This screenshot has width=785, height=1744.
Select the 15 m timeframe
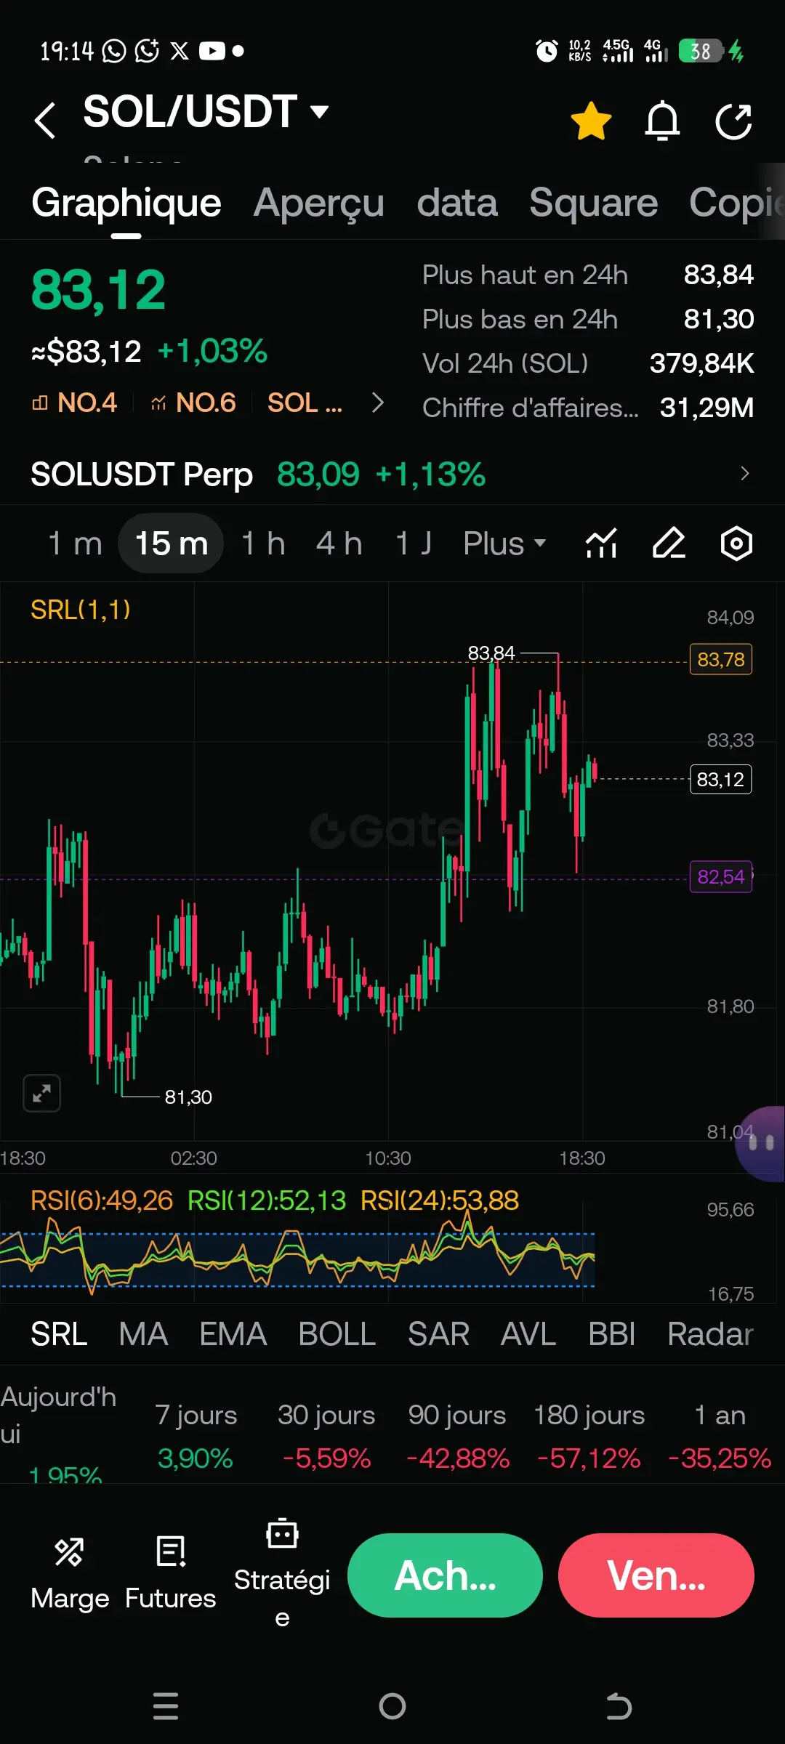[x=172, y=544]
